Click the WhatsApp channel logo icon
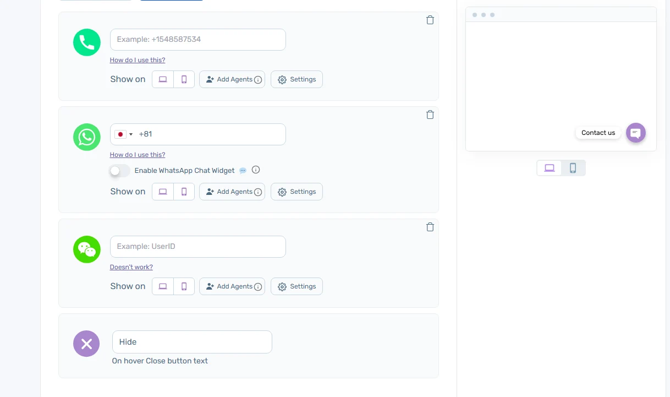This screenshot has height=397, width=670. click(x=87, y=137)
